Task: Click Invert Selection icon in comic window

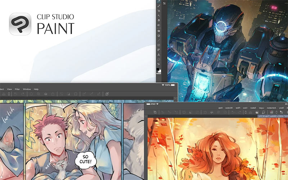Action: [68, 94]
